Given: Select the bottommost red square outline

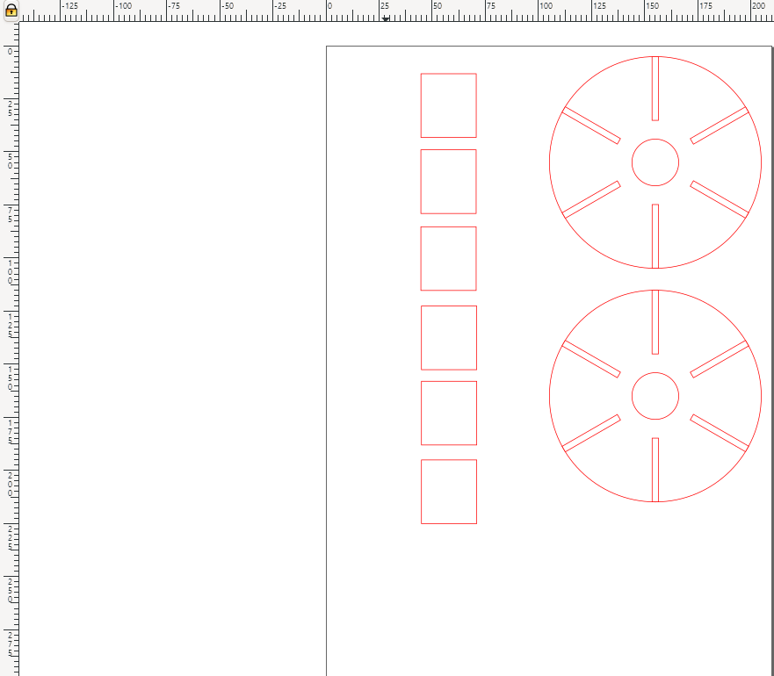Looking at the screenshot, I should pos(449,492).
